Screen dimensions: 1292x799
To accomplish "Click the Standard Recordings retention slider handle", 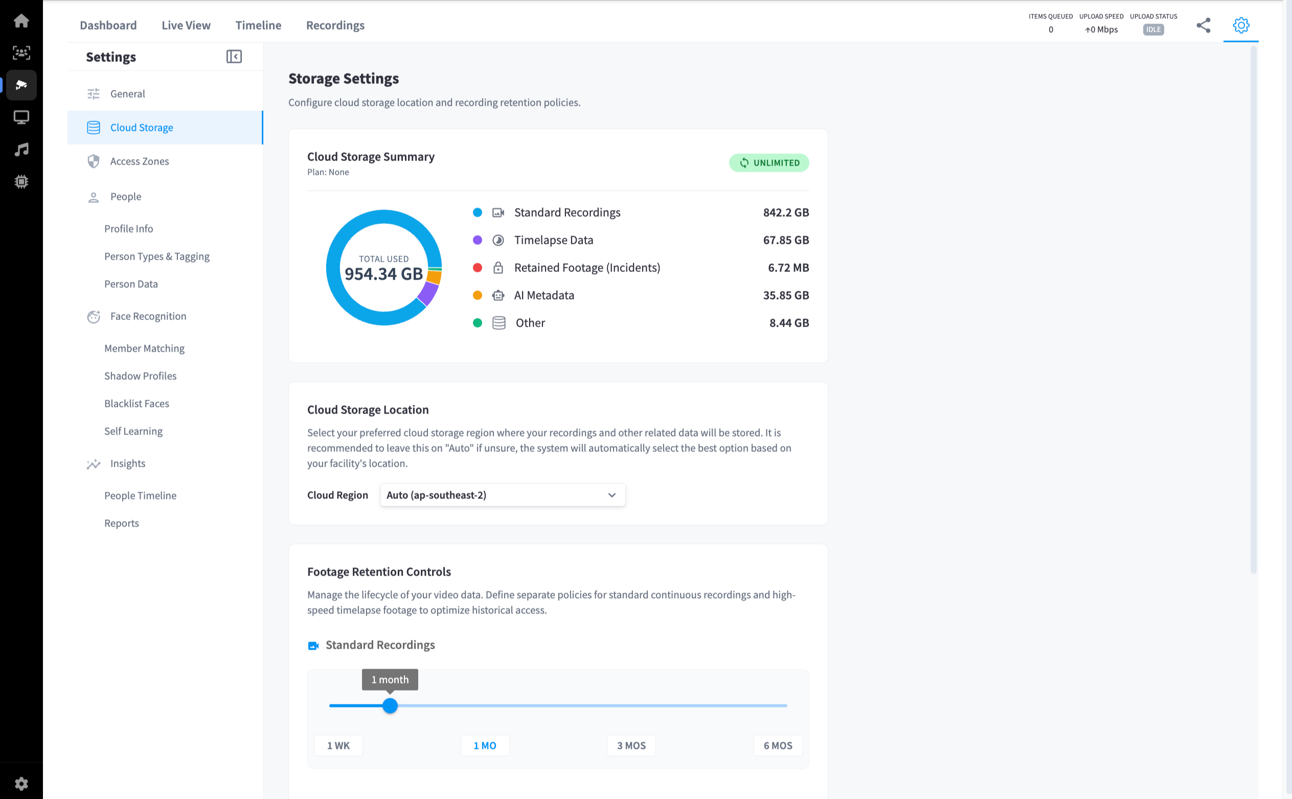I will tap(390, 705).
